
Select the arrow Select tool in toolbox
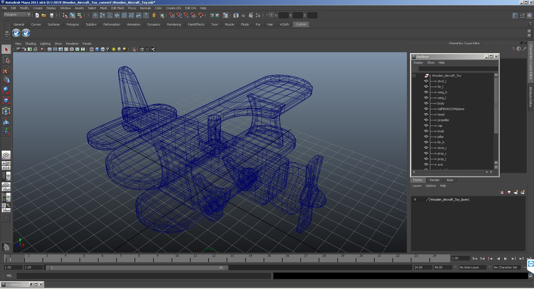pyautogui.click(x=6, y=49)
